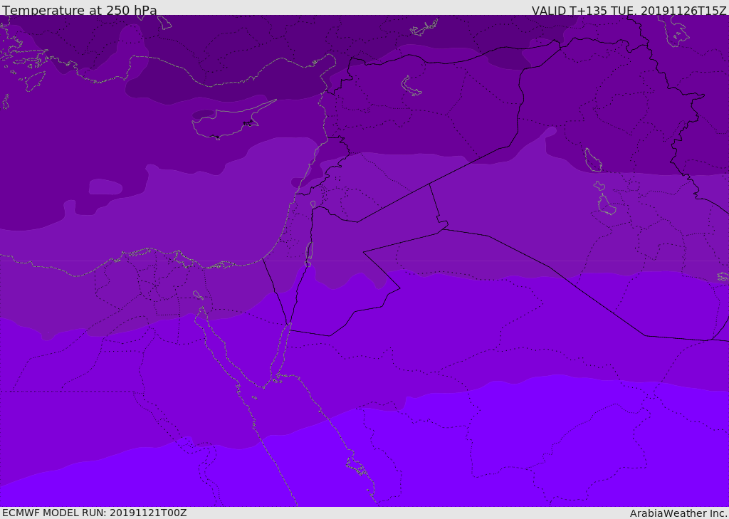Click the ECMWF MODEL RUN label
The image size is (729, 519).
coord(94,513)
